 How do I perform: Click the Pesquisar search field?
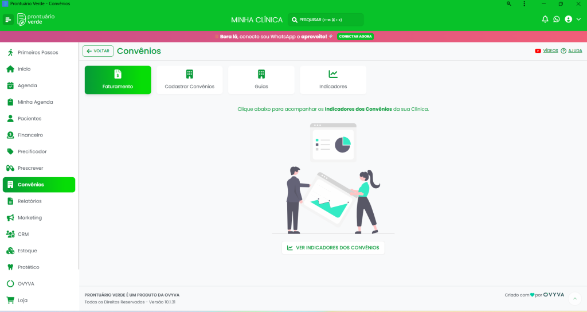[326, 19]
